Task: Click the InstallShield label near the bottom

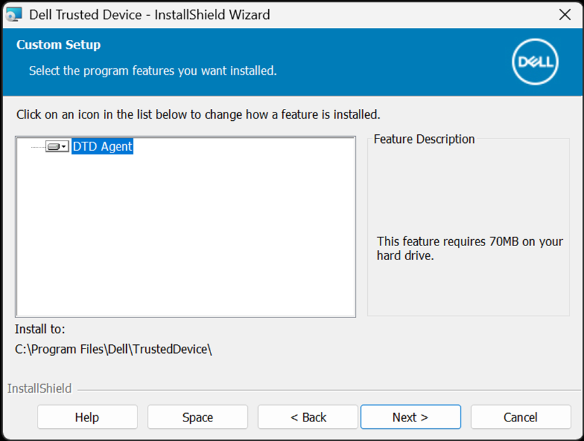Action: (39, 388)
